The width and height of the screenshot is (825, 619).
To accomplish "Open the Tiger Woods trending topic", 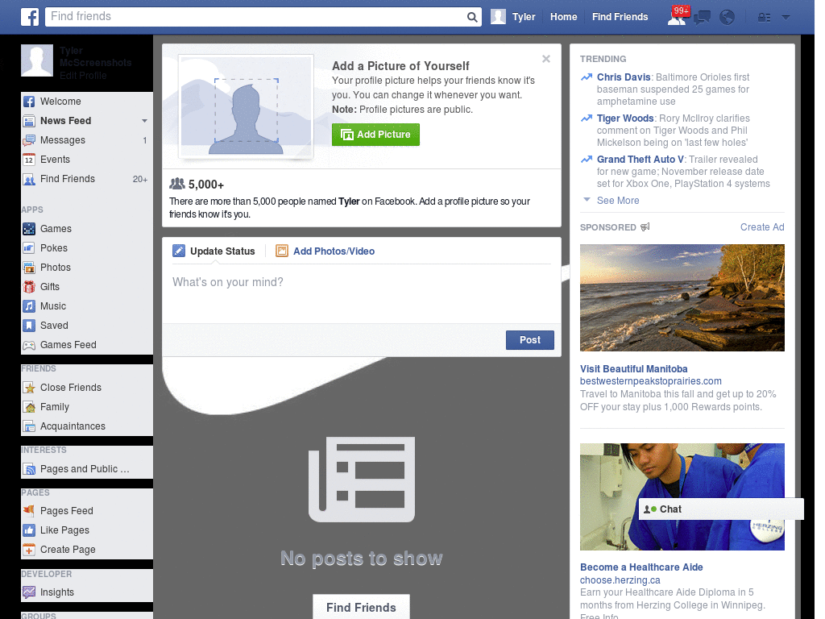I will 625,118.
